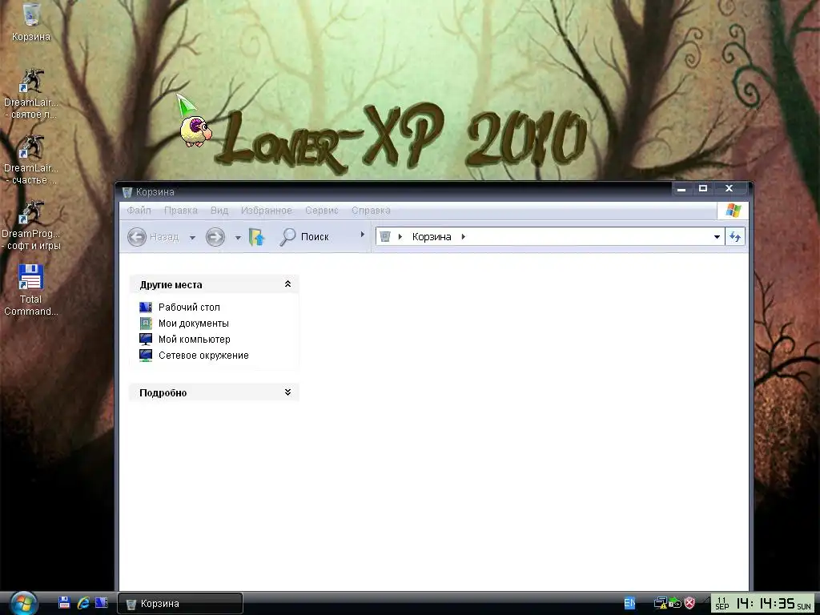The image size is (820, 615).
Task: Click the Windows flag logo in menu bar
Action: pyautogui.click(x=734, y=211)
